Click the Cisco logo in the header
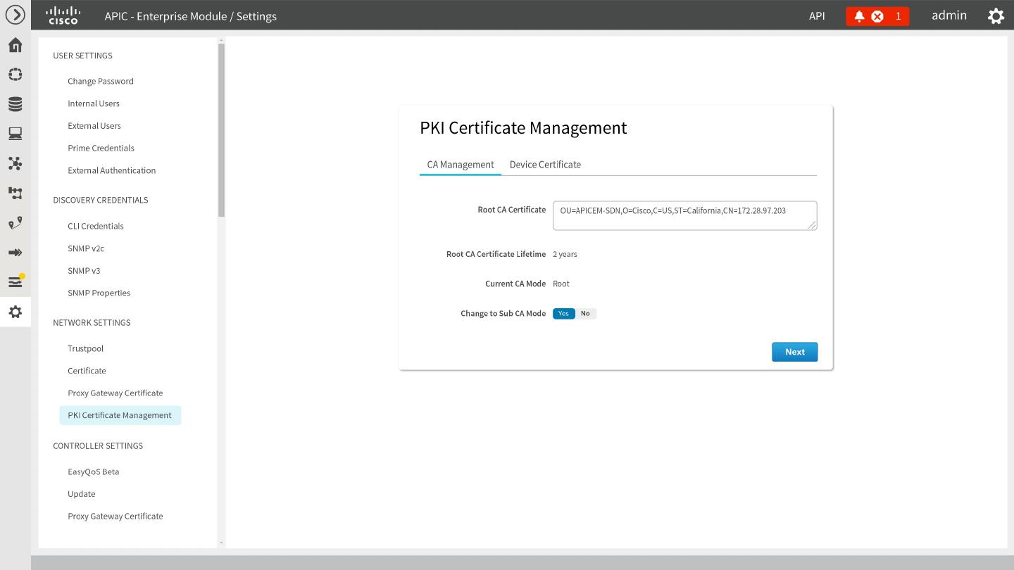The image size is (1014, 570). (63, 15)
